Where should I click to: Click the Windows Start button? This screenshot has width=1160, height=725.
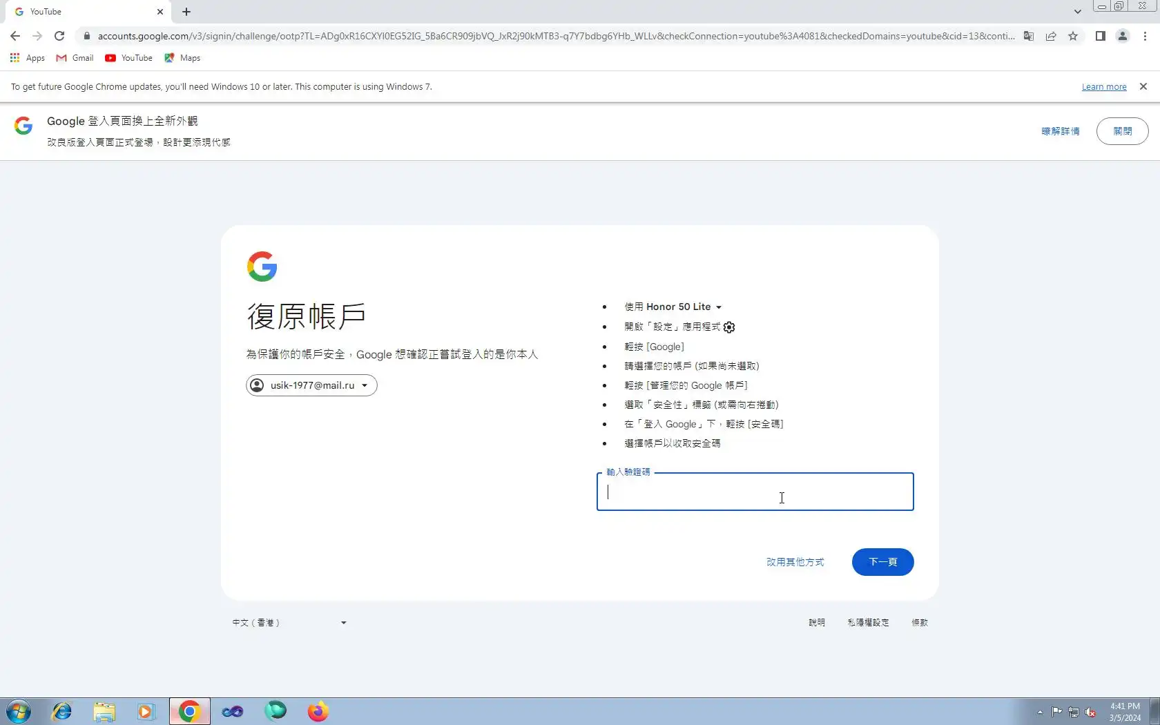(x=19, y=711)
